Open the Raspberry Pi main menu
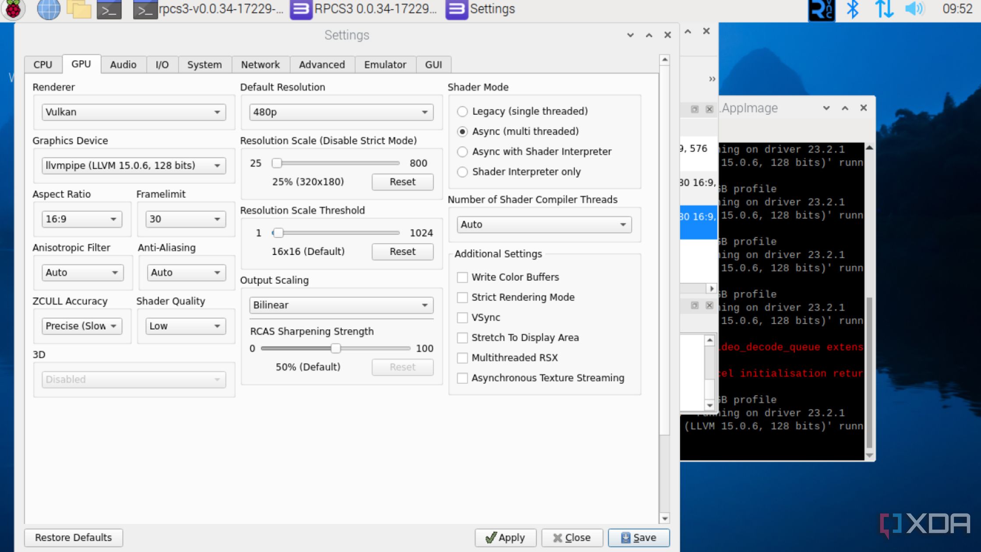Screen dimensions: 981x552 pyautogui.click(x=13, y=9)
